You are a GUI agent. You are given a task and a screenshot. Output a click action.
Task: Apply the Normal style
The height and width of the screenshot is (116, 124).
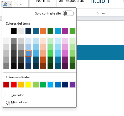tap(43, 3)
